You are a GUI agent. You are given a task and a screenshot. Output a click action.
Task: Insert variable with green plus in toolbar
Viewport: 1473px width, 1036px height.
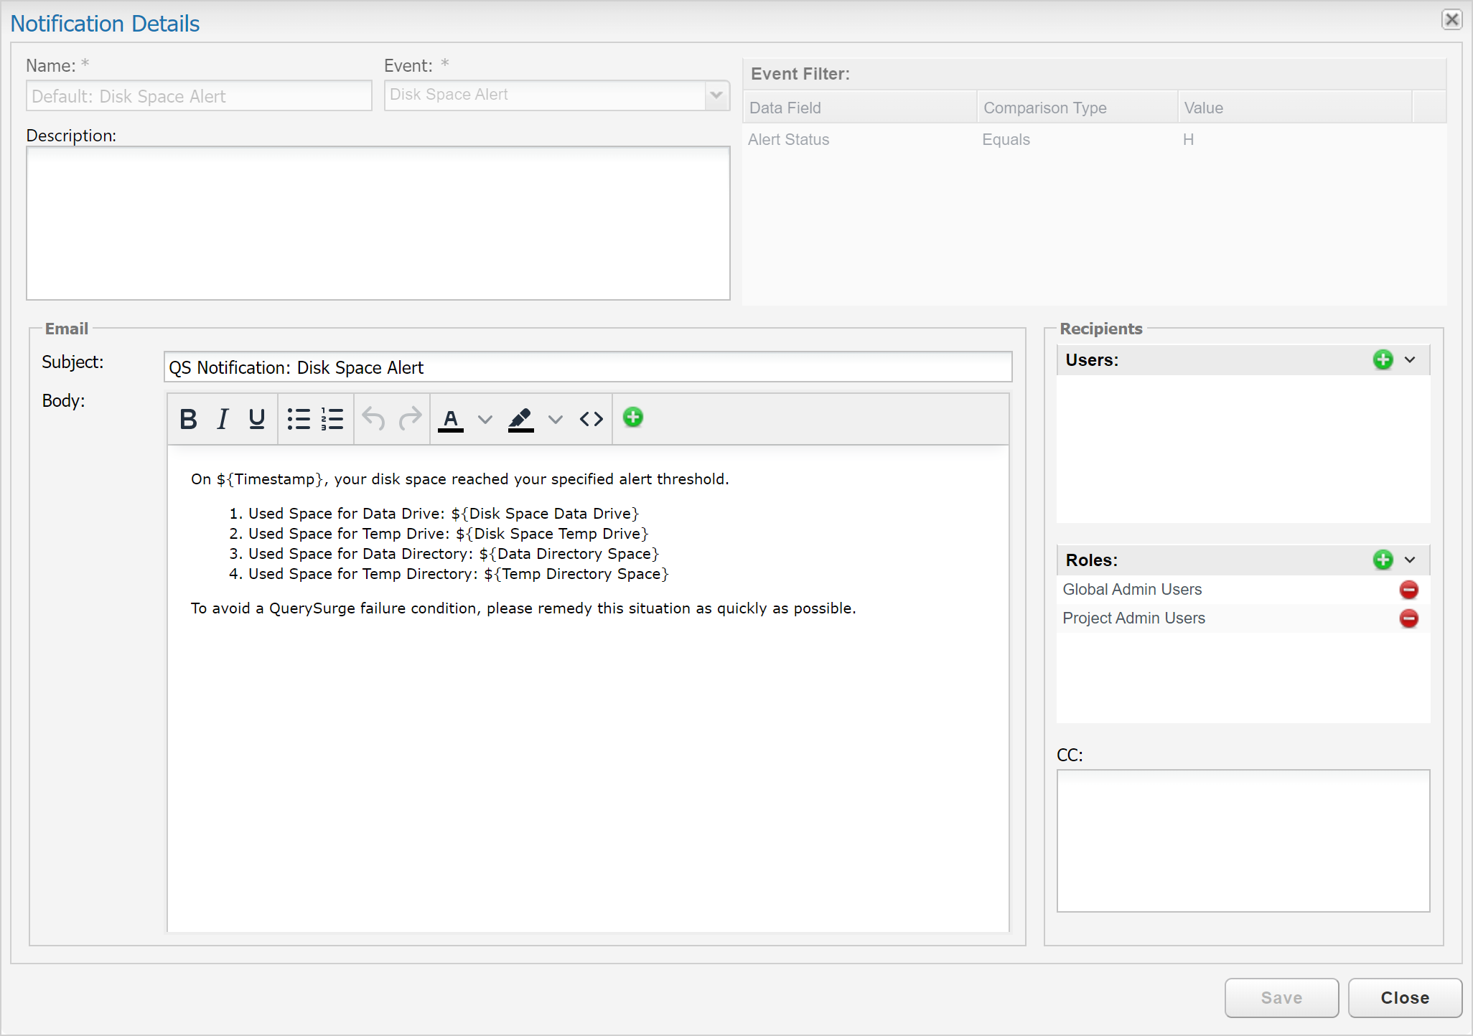pyautogui.click(x=633, y=418)
